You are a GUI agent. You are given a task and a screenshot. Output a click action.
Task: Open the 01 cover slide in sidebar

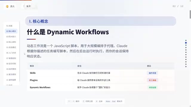9,26
